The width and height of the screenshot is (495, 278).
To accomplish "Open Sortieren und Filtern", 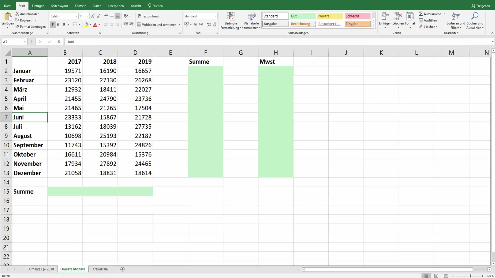I will point(456,21).
